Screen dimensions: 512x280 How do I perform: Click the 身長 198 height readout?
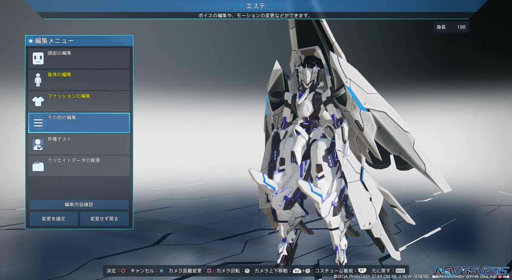point(451,27)
